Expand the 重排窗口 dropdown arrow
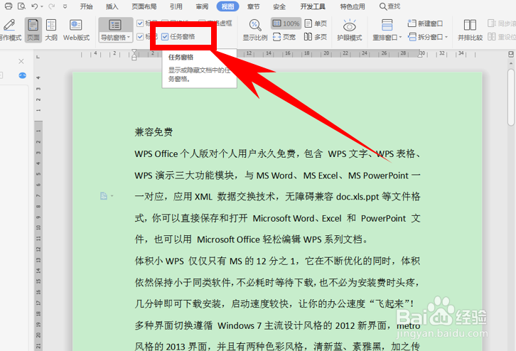The image size is (516, 351). coord(400,38)
